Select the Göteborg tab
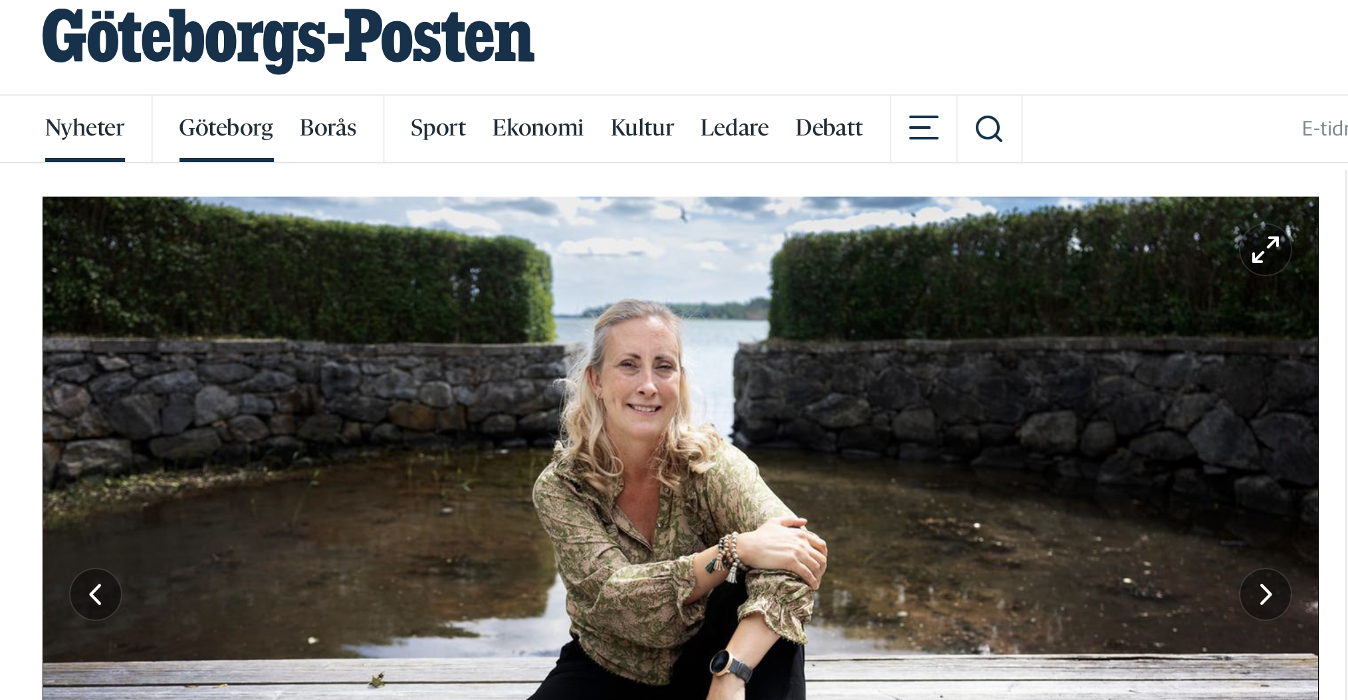 (x=226, y=128)
